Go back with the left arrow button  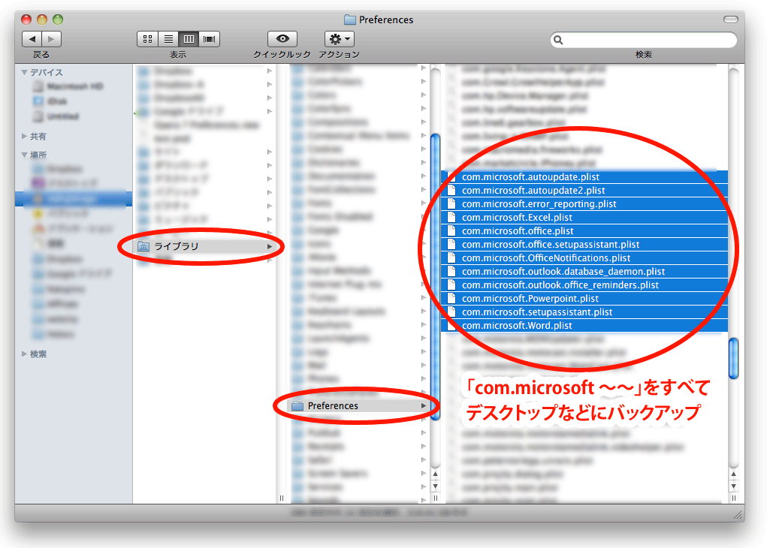point(32,39)
